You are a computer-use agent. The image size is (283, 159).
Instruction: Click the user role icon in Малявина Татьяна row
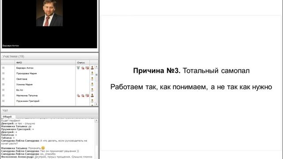(92, 95)
